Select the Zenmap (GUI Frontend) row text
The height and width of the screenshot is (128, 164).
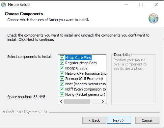coord(84,79)
